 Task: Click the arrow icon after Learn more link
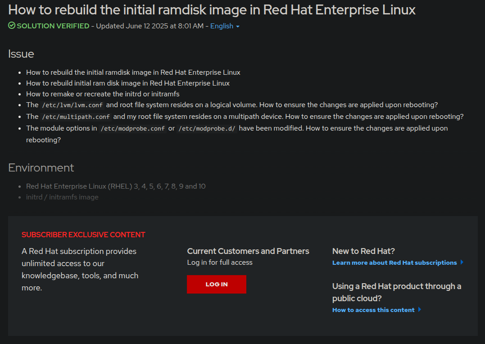[x=462, y=263]
